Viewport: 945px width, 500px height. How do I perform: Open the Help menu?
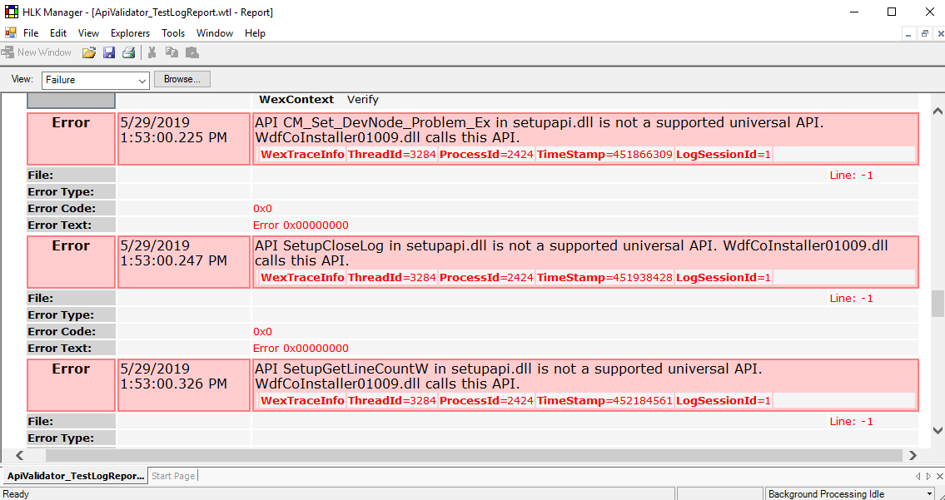click(x=255, y=33)
